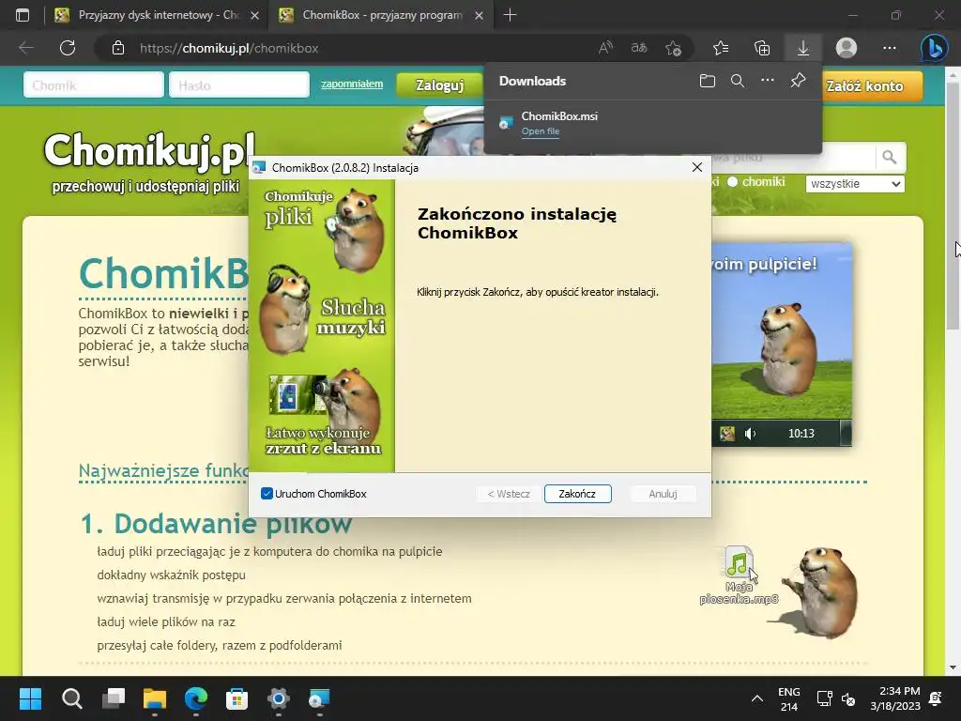Open Microsoft Store from the taskbar
961x721 pixels.
click(236, 698)
